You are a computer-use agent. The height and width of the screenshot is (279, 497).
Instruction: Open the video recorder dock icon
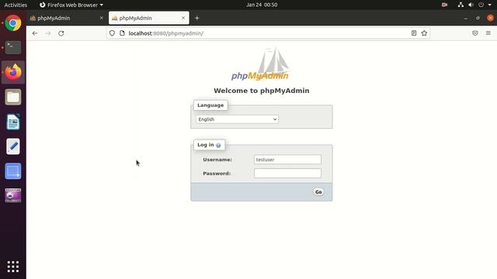coord(13,195)
